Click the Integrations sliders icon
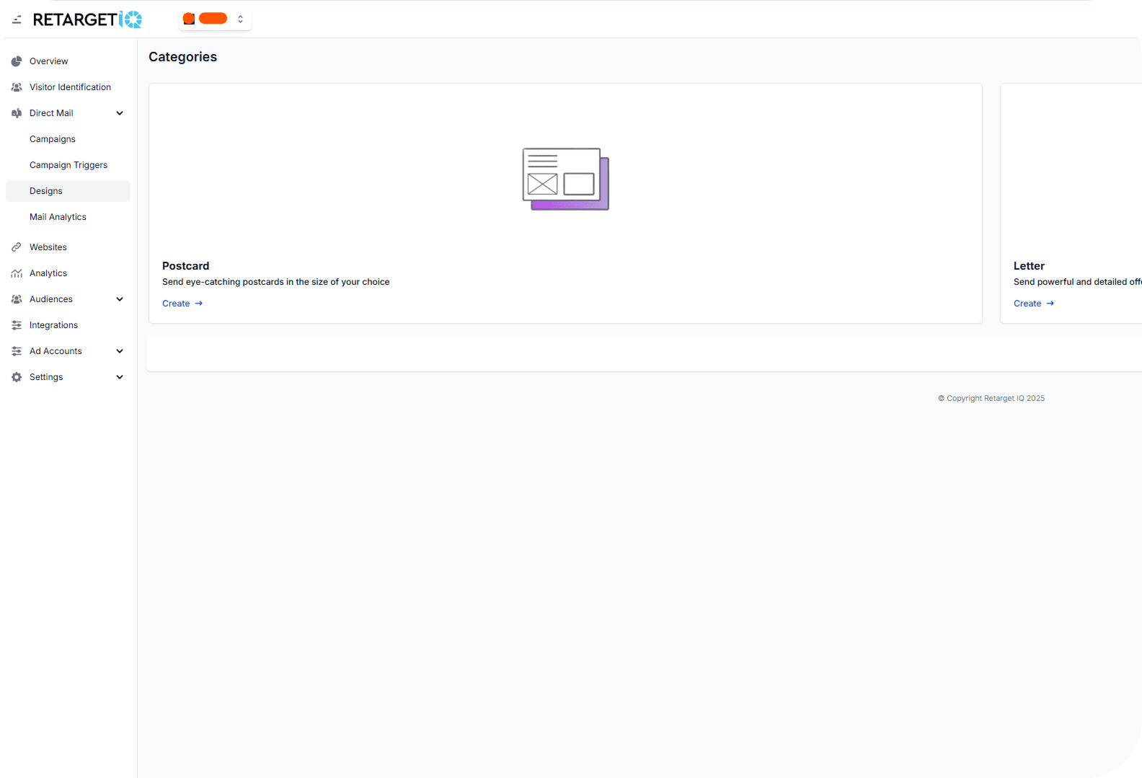Image resolution: width=1142 pixels, height=778 pixels. coord(17,325)
